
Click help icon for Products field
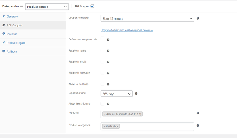coord(198,113)
